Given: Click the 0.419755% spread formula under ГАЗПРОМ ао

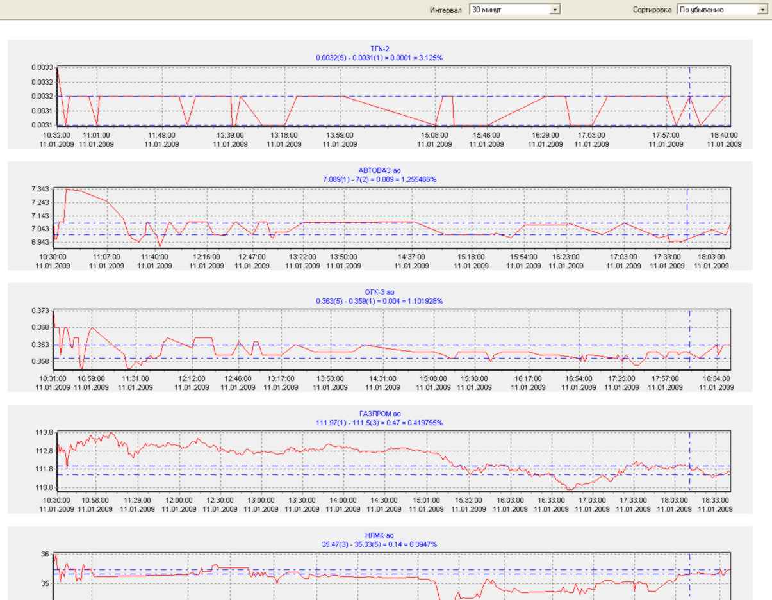Looking at the screenshot, I should 379,423.
